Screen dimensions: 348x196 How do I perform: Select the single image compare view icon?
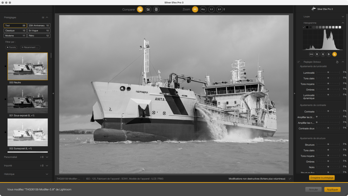140,9
